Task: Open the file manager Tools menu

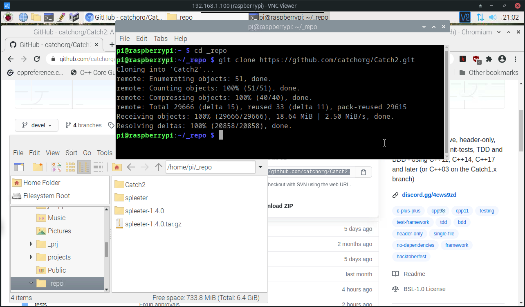Action: click(105, 153)
